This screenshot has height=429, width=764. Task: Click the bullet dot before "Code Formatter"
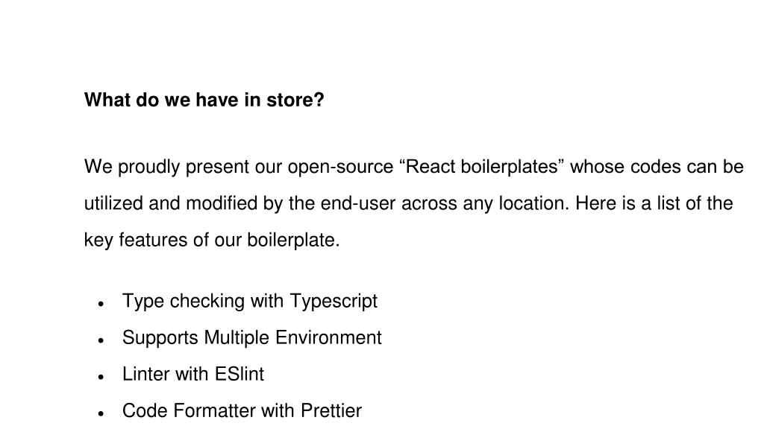pyautogui.click(x=101, y=413)
